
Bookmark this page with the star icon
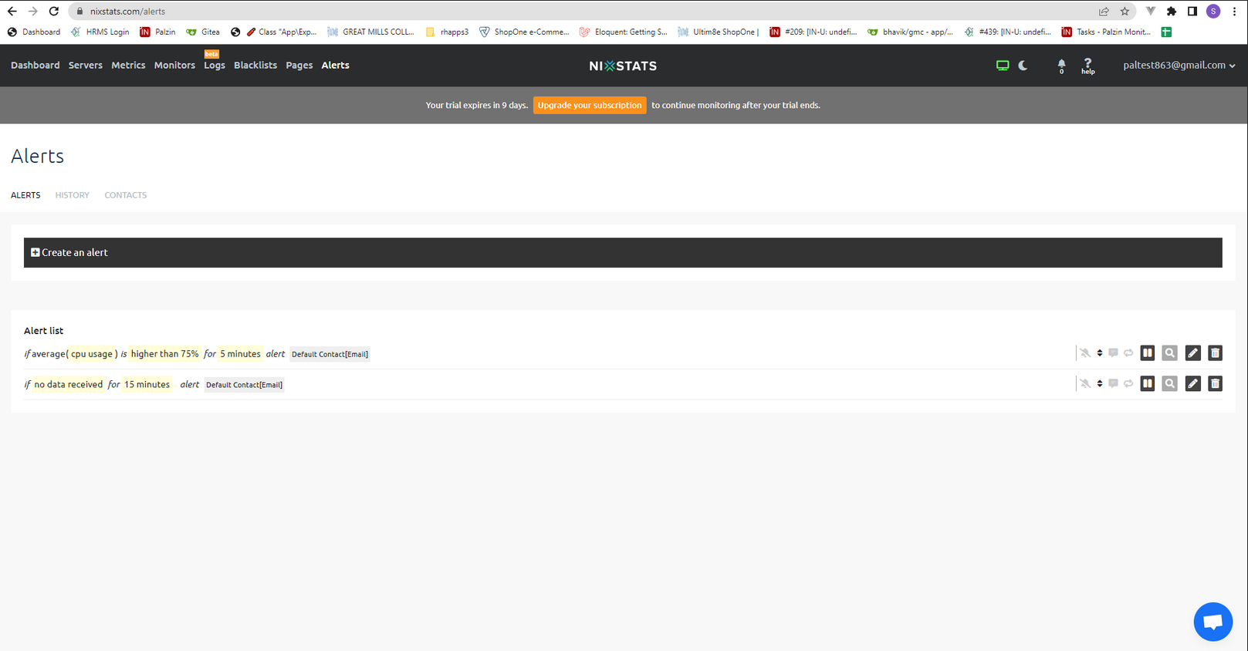tap(1125, 12)
